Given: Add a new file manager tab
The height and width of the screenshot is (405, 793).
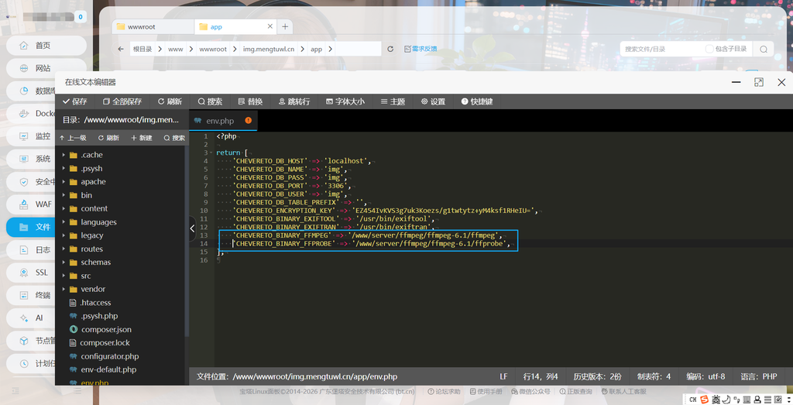Looking at the screenshot, I should click(x=285, y=27).
